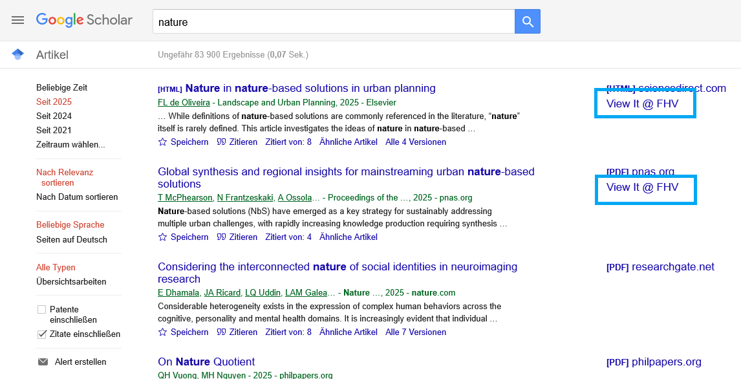This screenshot has width=741, height=379.
Task: Click star icon to save first result
Action: coord(162,142)
